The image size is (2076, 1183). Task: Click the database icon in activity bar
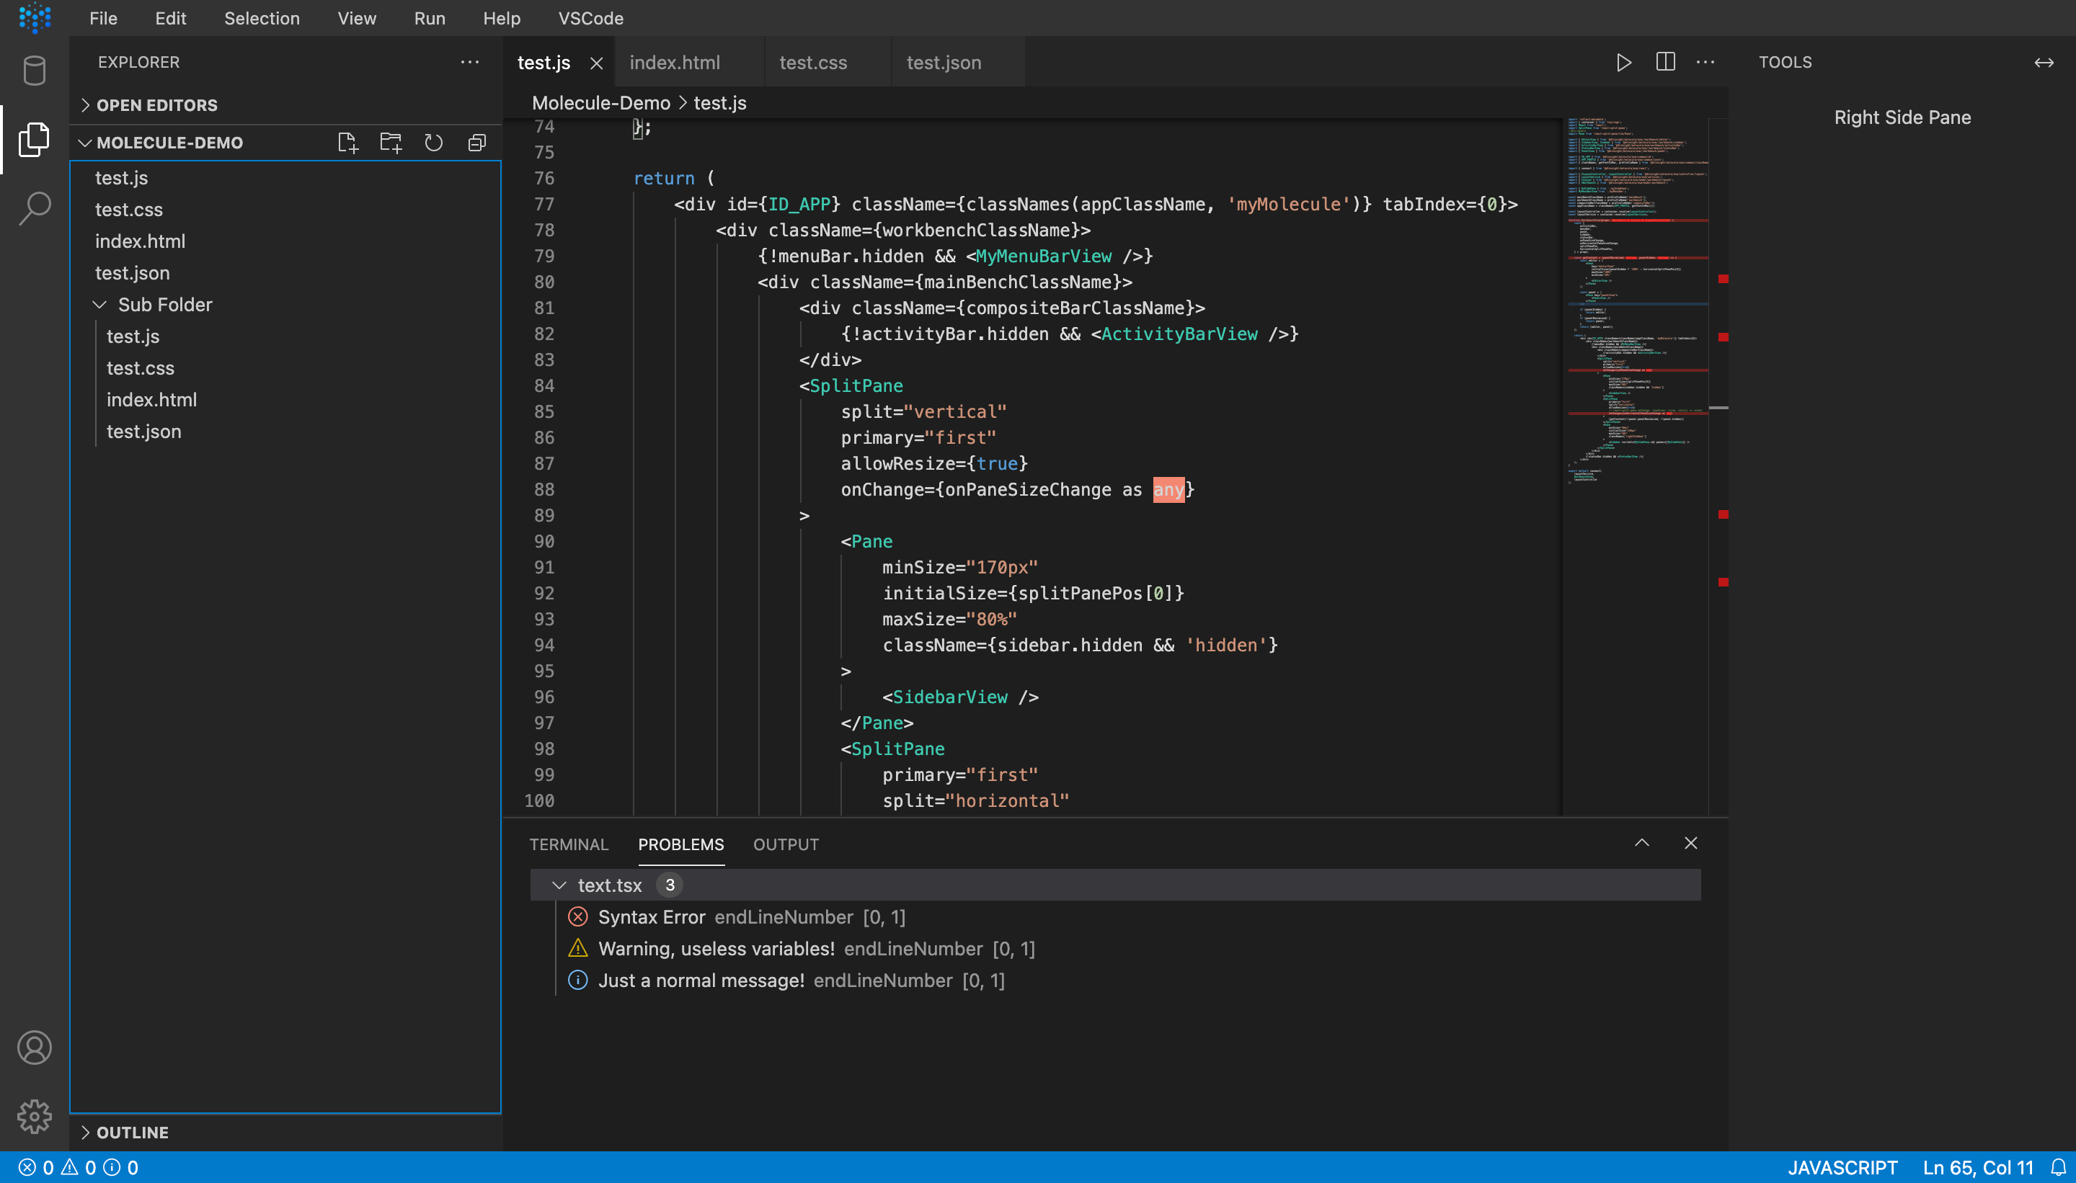(x=34, y=70)
